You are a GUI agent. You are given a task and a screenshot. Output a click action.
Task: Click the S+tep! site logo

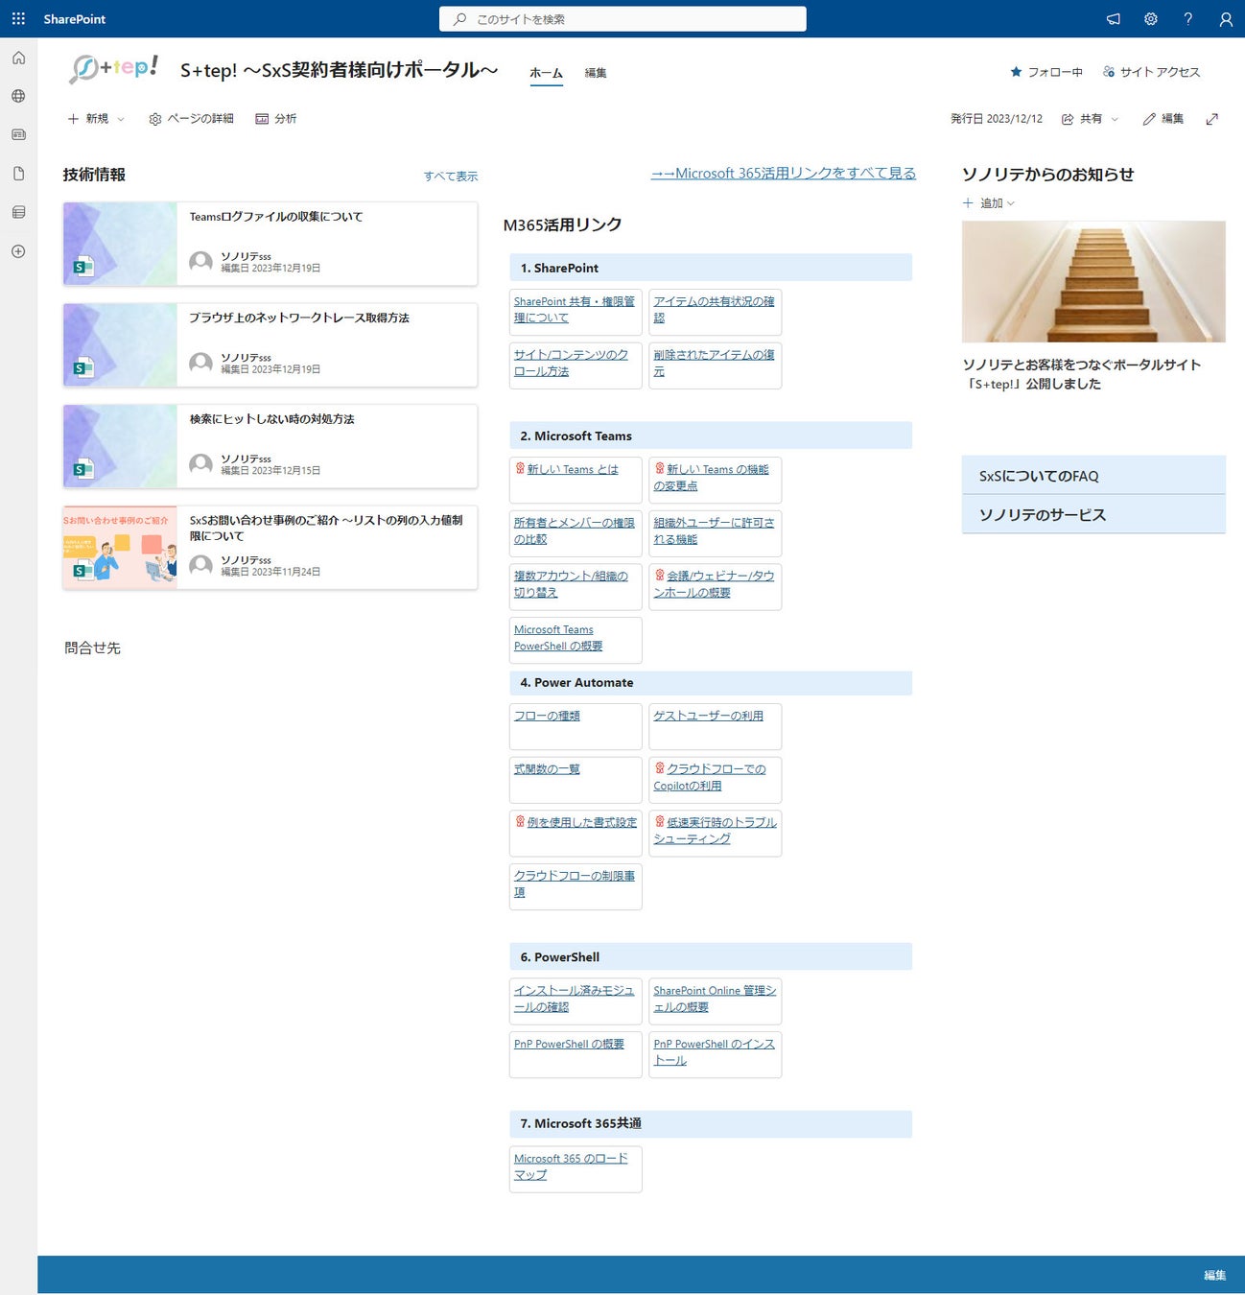click(x=114, y=69)
